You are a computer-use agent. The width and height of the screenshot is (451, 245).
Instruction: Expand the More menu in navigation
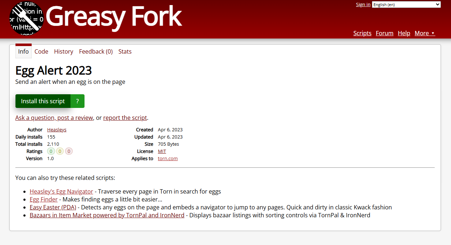[424, 33]
